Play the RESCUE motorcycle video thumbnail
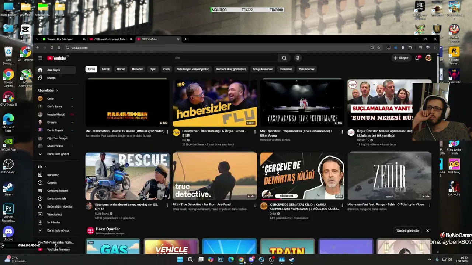 pyautogui.click(x=128, y=176)
